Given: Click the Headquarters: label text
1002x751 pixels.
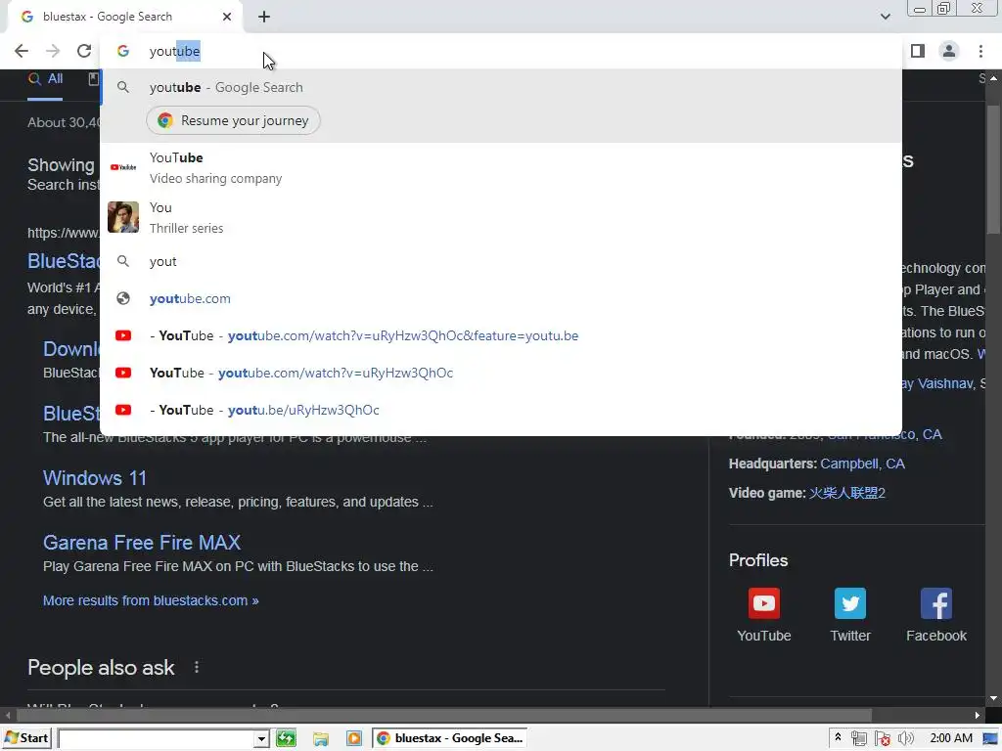Looking at the screenshot, I should click(x=773, y=464).
